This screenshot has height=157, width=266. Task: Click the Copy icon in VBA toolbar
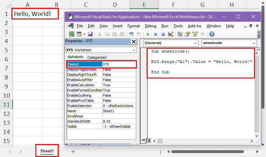click(x=107, y=34)
